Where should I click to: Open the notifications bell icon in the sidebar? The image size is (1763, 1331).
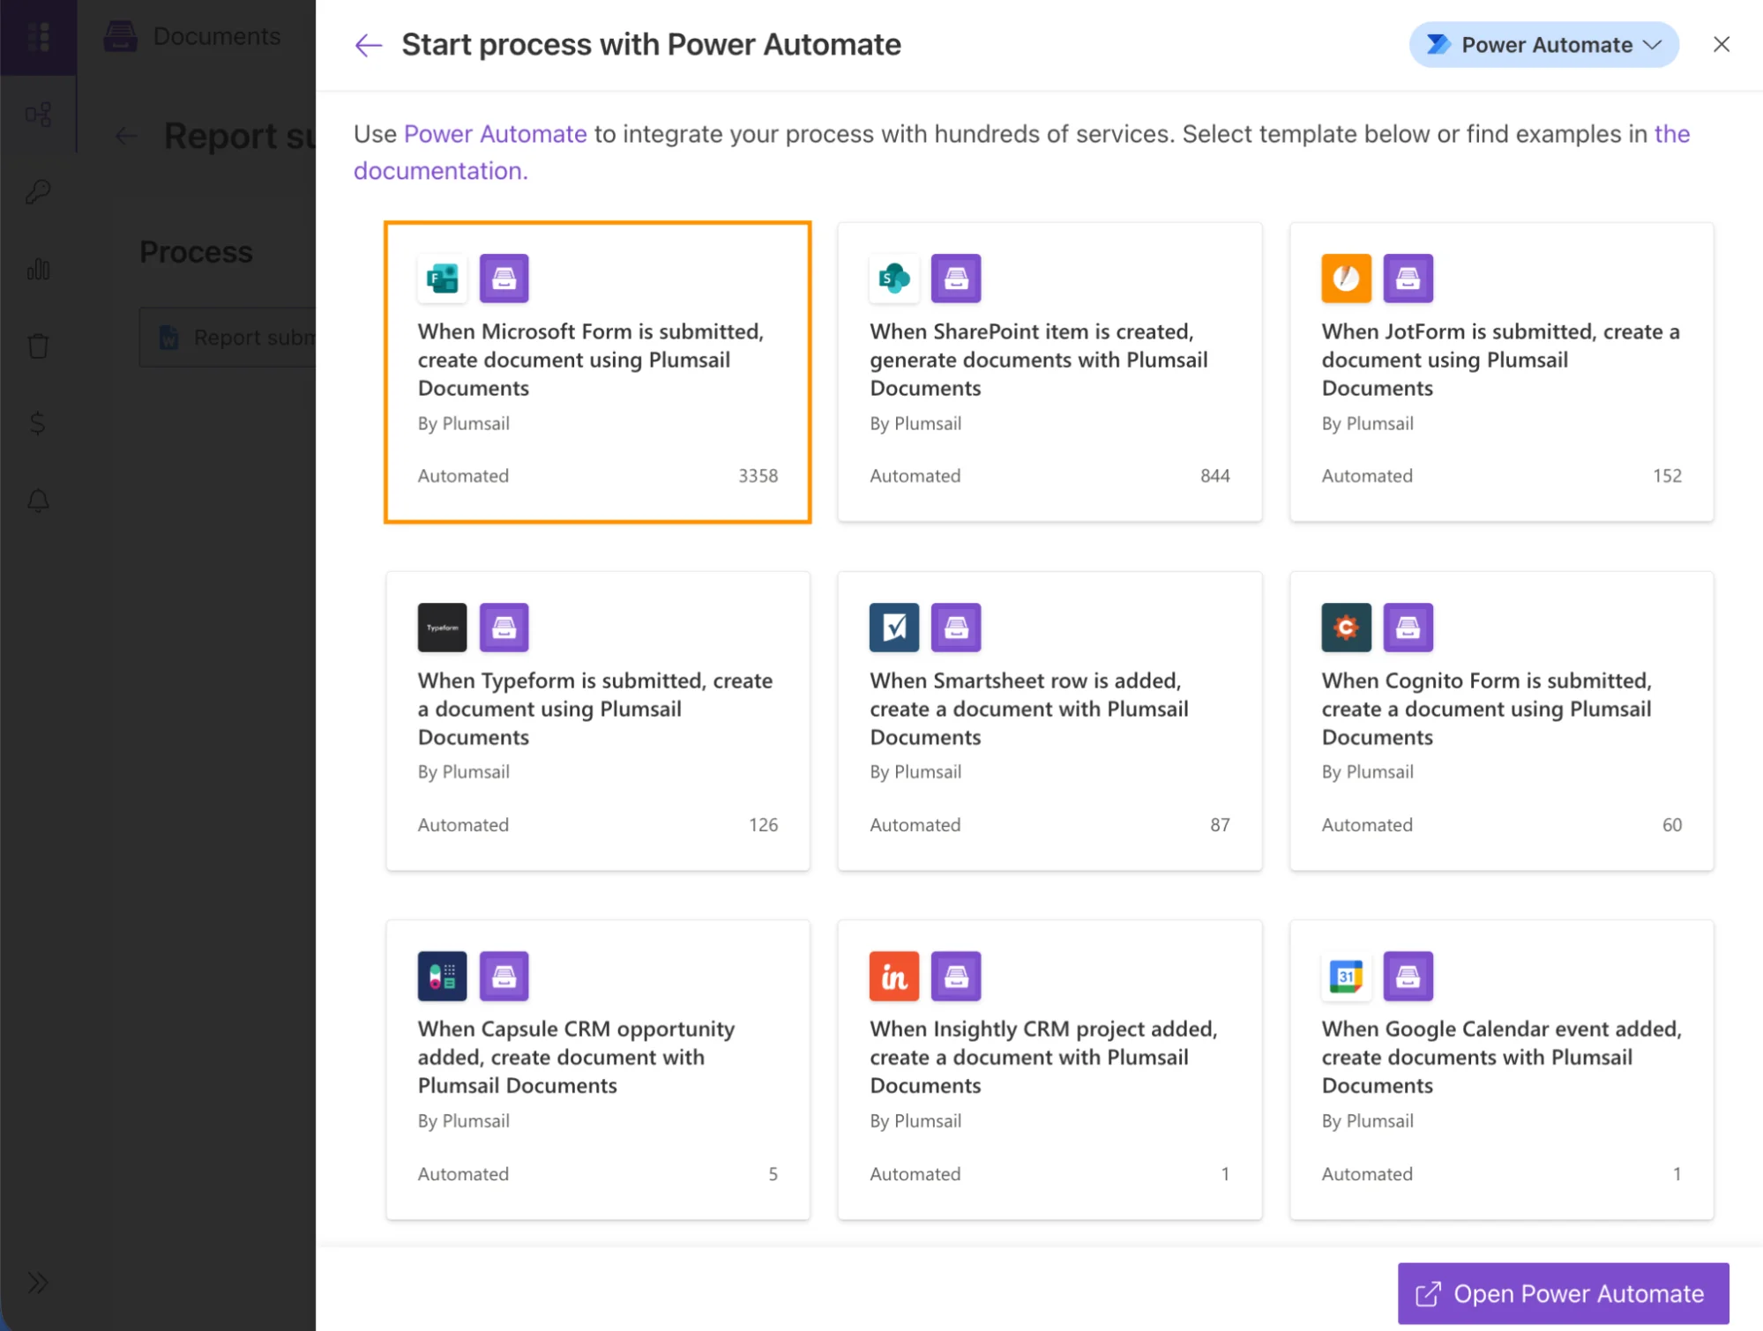(x=38, y=501)
